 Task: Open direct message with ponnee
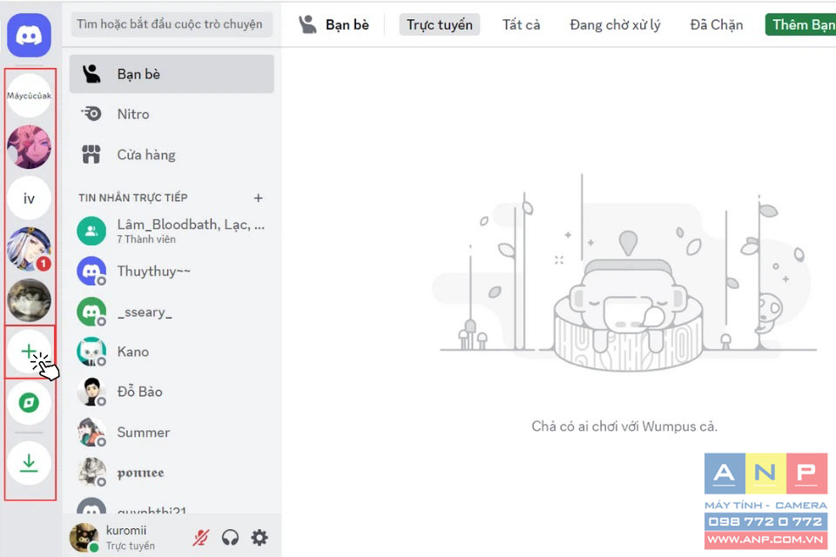172,473
